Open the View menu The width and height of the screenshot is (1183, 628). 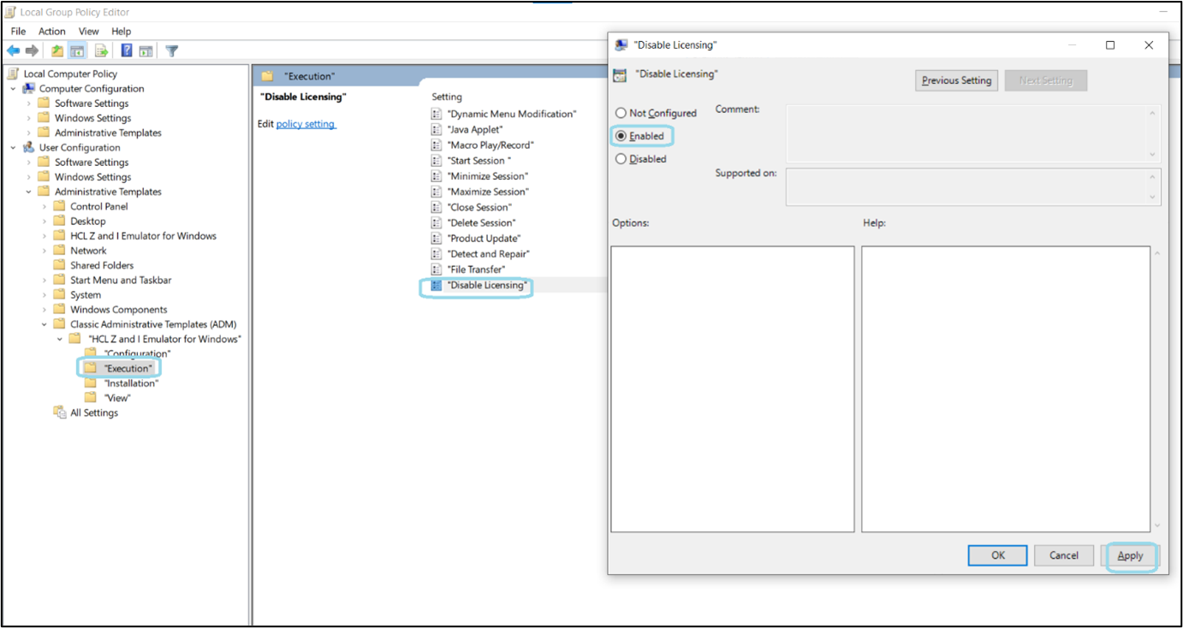(x=89, y=32)
